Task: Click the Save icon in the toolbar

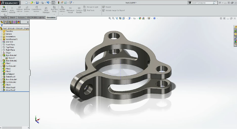Action: 37,2
